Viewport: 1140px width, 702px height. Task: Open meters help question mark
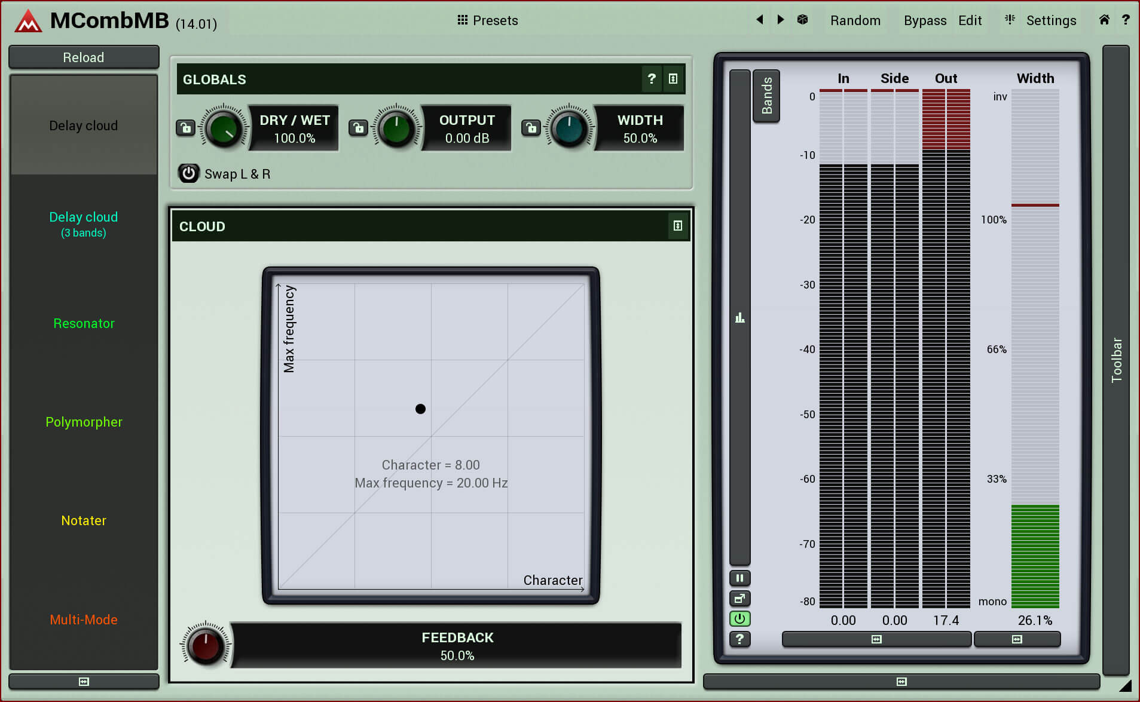[739, 639]
